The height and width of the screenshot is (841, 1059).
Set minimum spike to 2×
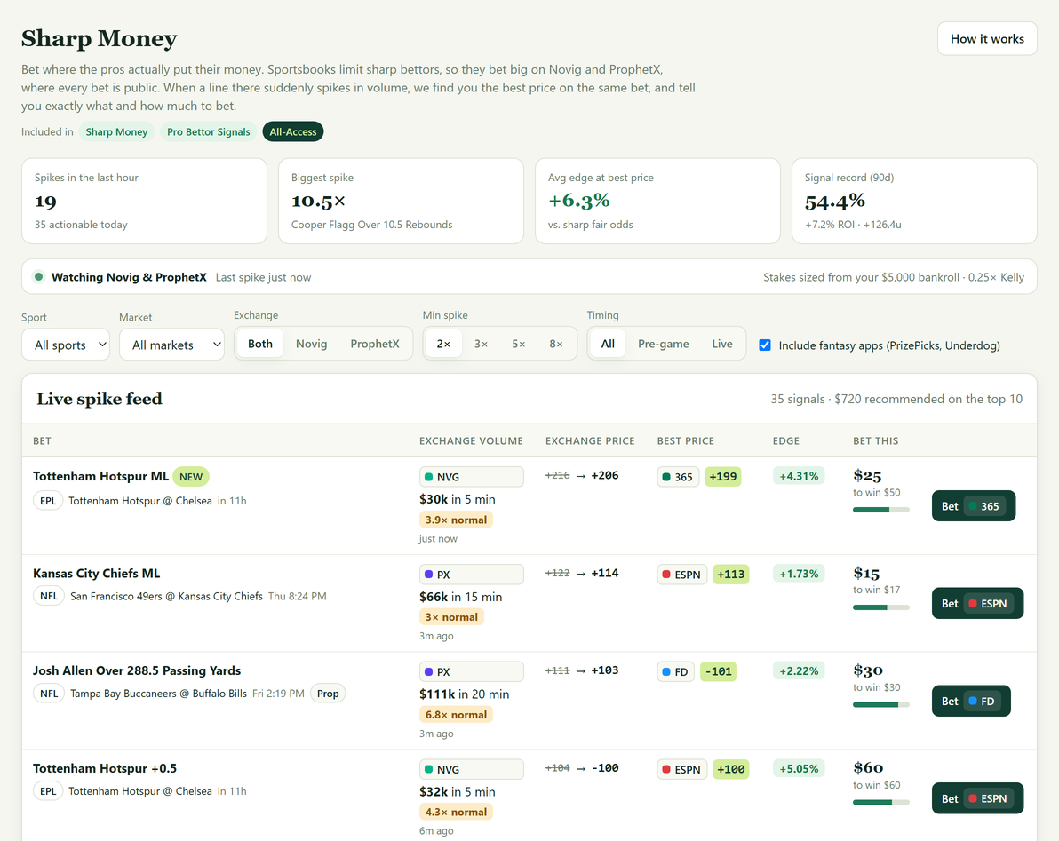(443, 344)
